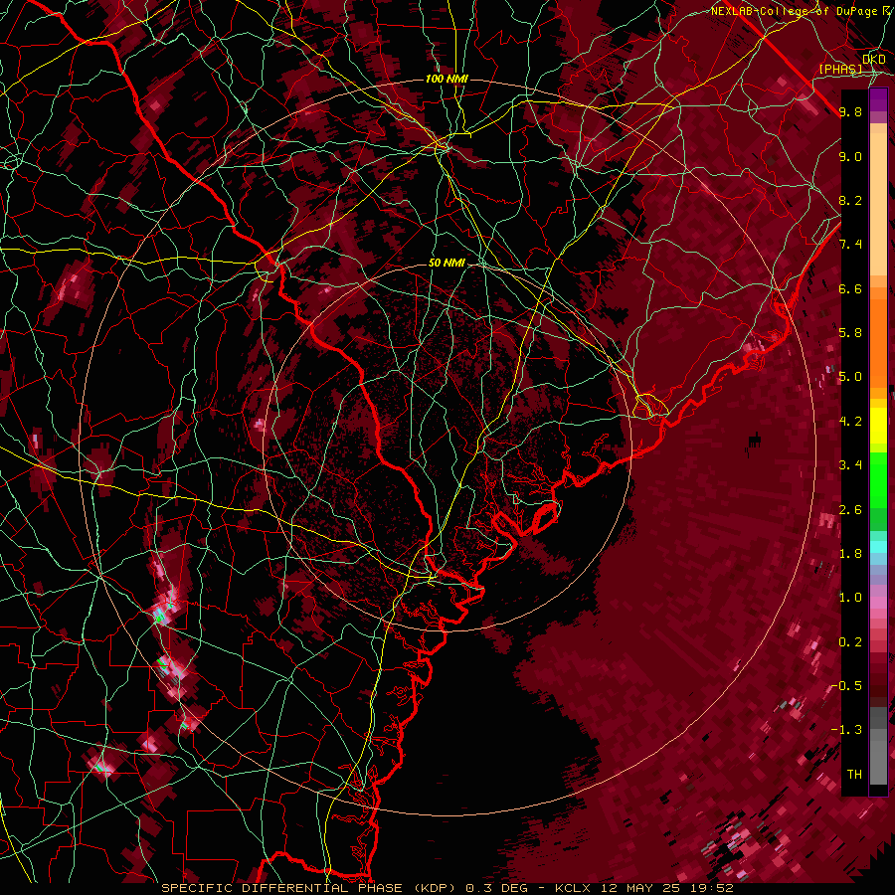Click the 1.0 value on the color scale
This screenshot has height=895, width=895.
[x=850, y=598]
